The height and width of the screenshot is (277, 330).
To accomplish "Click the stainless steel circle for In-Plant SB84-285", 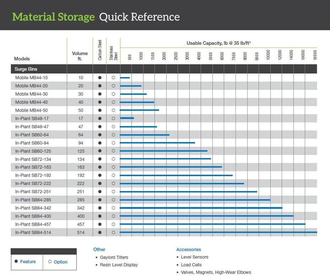I will point(113,200).
